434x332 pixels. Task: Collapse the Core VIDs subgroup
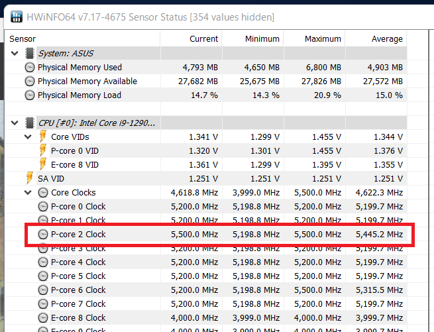coord(28,137)
